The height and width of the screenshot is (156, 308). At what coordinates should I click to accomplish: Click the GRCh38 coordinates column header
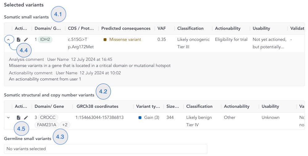click(x=97, y=107)
